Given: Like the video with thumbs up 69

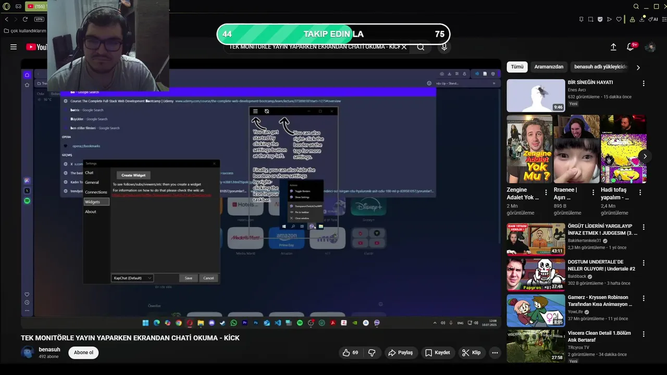Looking at the screenshot, I should coord(350,353).
